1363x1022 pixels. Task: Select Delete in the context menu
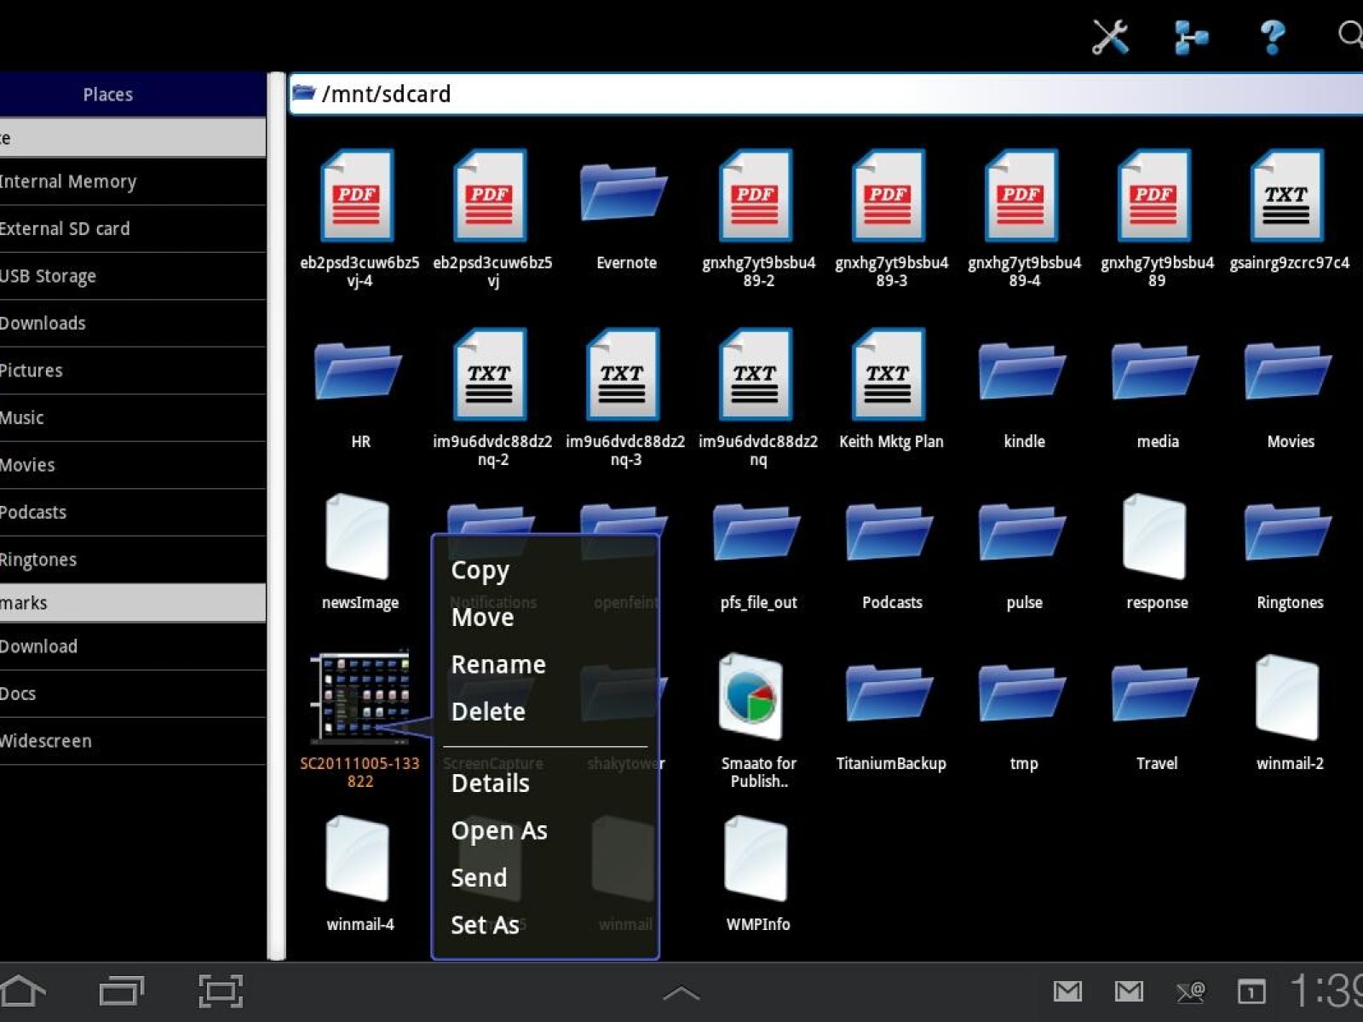click(488, 711)
